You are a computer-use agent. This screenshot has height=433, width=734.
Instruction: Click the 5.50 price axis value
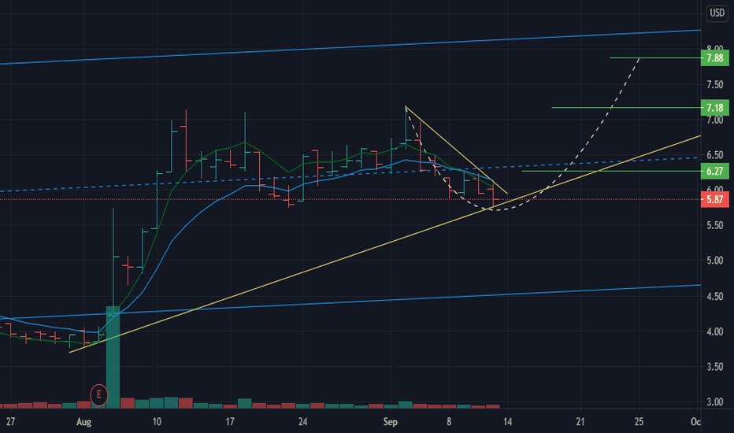coord(715,225)
